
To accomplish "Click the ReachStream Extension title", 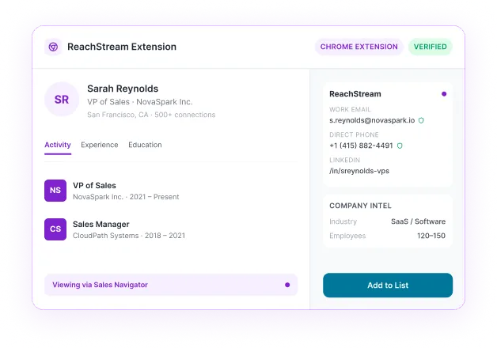I will pyautogui.click(x=122, y=47).
